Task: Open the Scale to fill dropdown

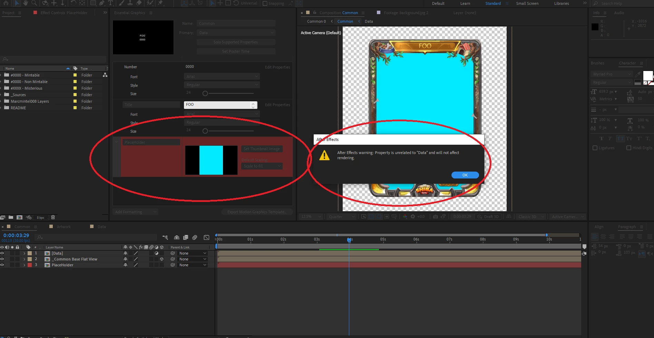Action: point(262,166)
